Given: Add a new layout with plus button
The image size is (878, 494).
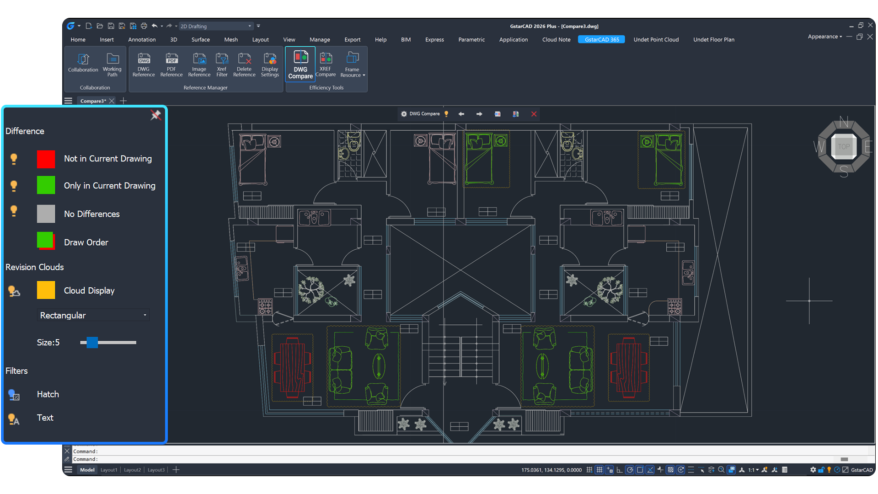Looking at the screenshot, I should point(176,470).
